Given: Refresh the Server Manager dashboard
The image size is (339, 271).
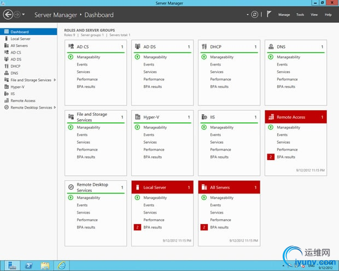Looking at the screenshot, I should pos(255,15).
